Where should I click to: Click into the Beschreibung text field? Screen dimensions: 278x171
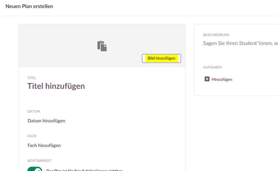click(x=240, y=44)
